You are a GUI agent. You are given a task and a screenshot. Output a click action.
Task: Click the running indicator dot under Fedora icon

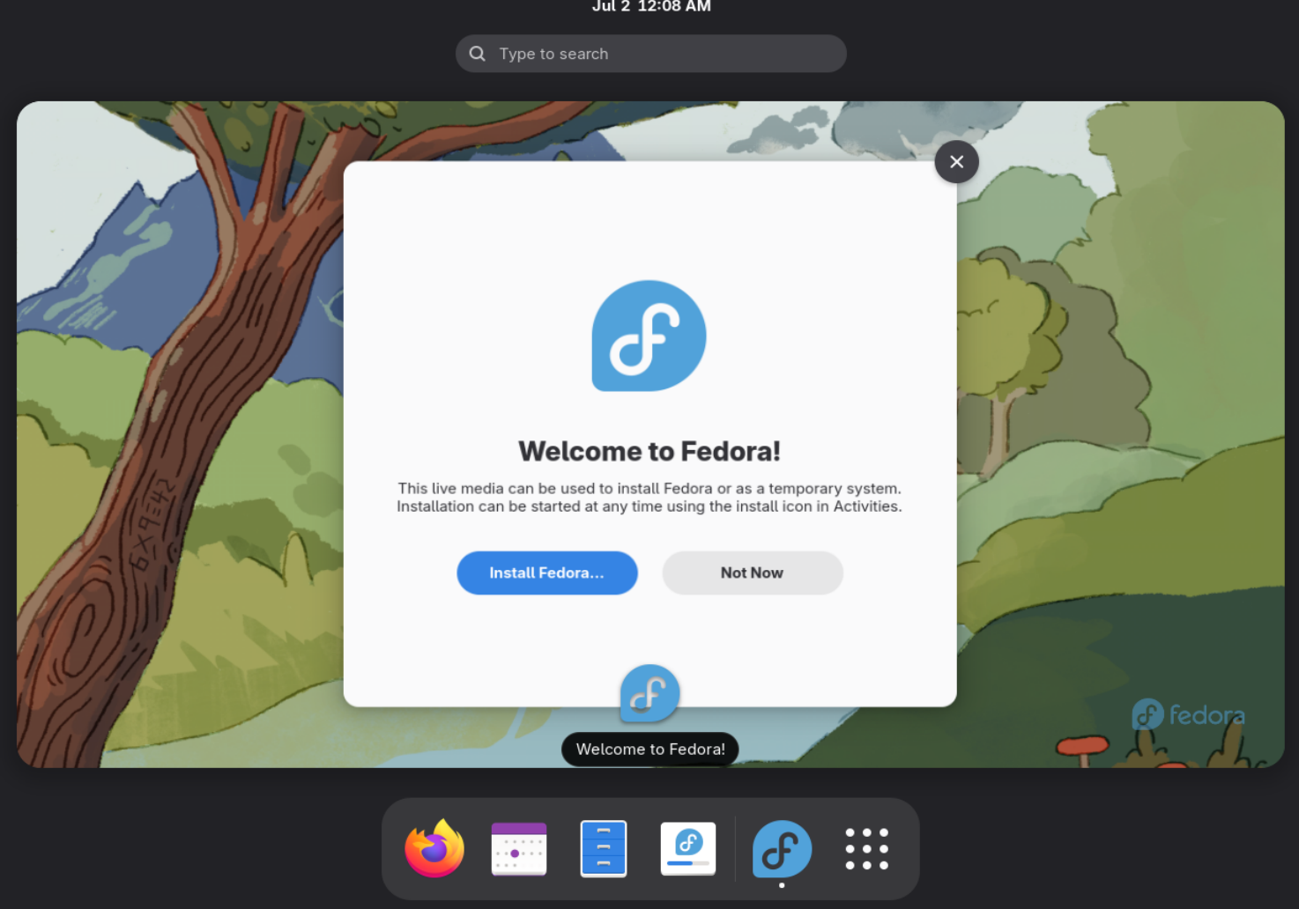782,885
